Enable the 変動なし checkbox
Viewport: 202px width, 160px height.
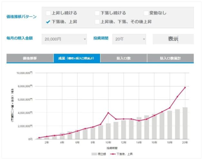pyautogui.click(x=146, y=13)
